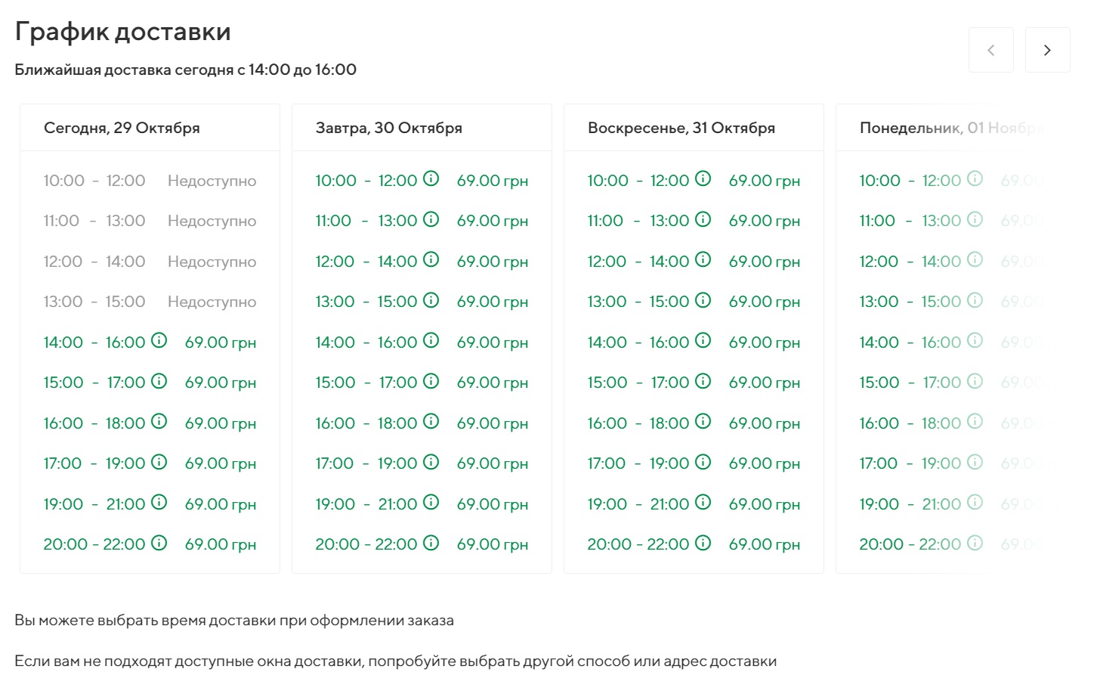Image resolution: width=1100 pixels, height=688 pixels.
Task: Choose tomorrow's 13:00 - 15:00 delivery time
Action: [x=366, y=302]
